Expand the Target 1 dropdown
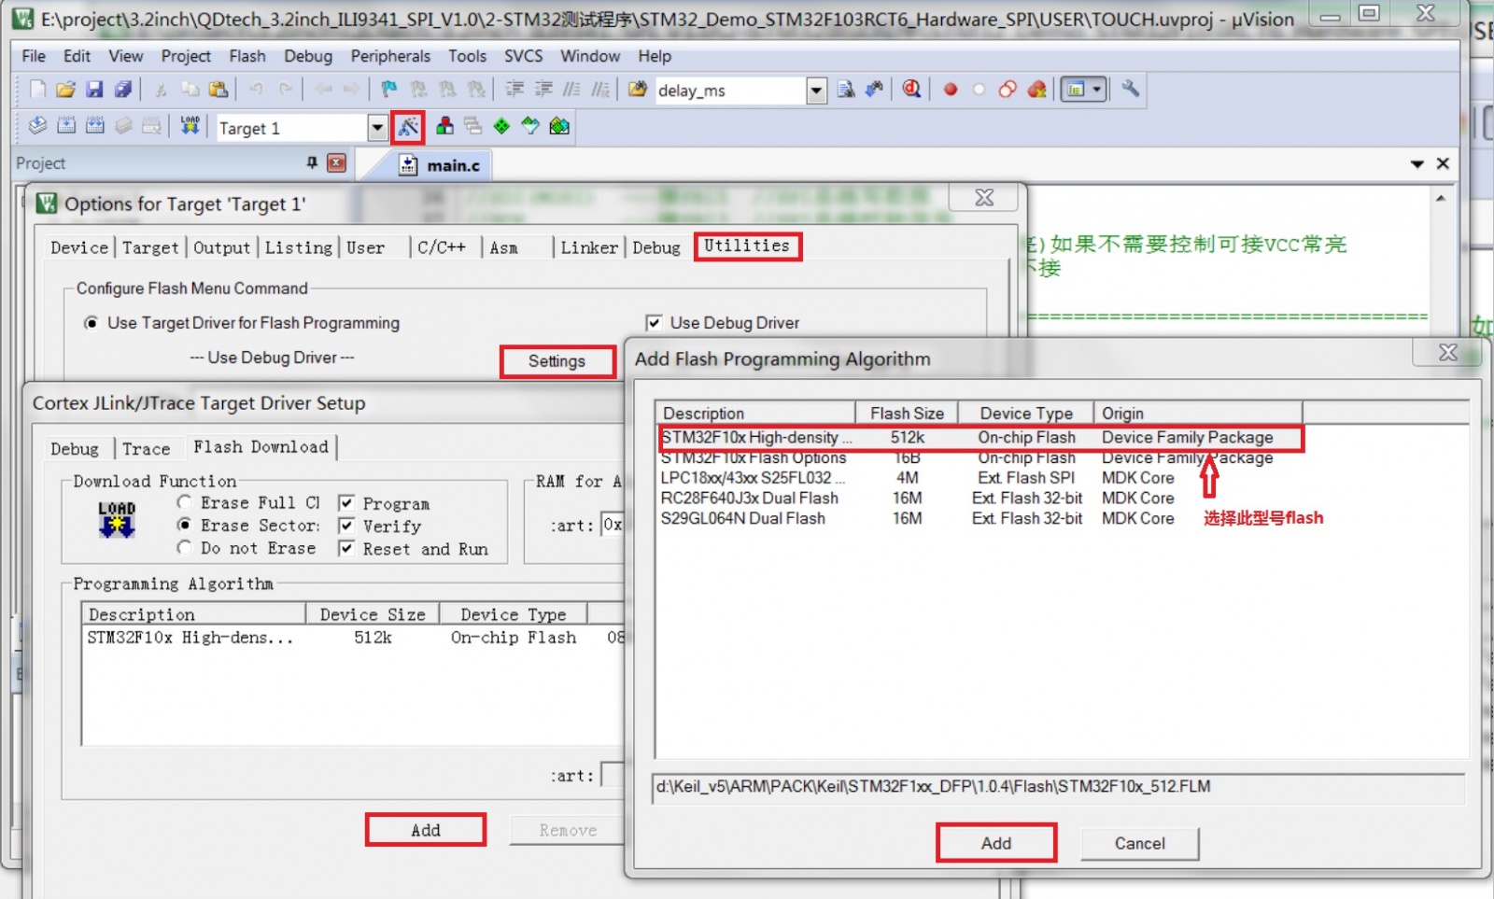Viewport: 1494px width, 899px height. point(376,128)
